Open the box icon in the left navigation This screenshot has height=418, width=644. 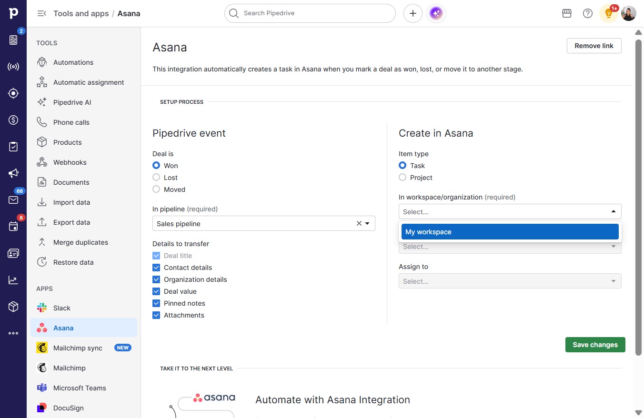13,307
